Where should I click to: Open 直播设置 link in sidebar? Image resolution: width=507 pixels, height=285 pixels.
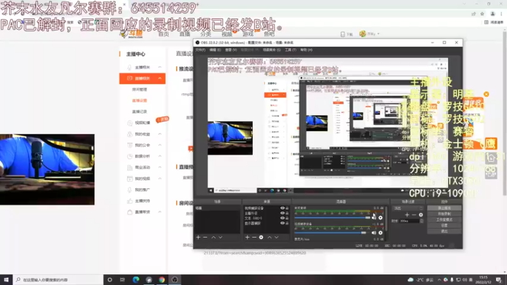tap(139, 101)
